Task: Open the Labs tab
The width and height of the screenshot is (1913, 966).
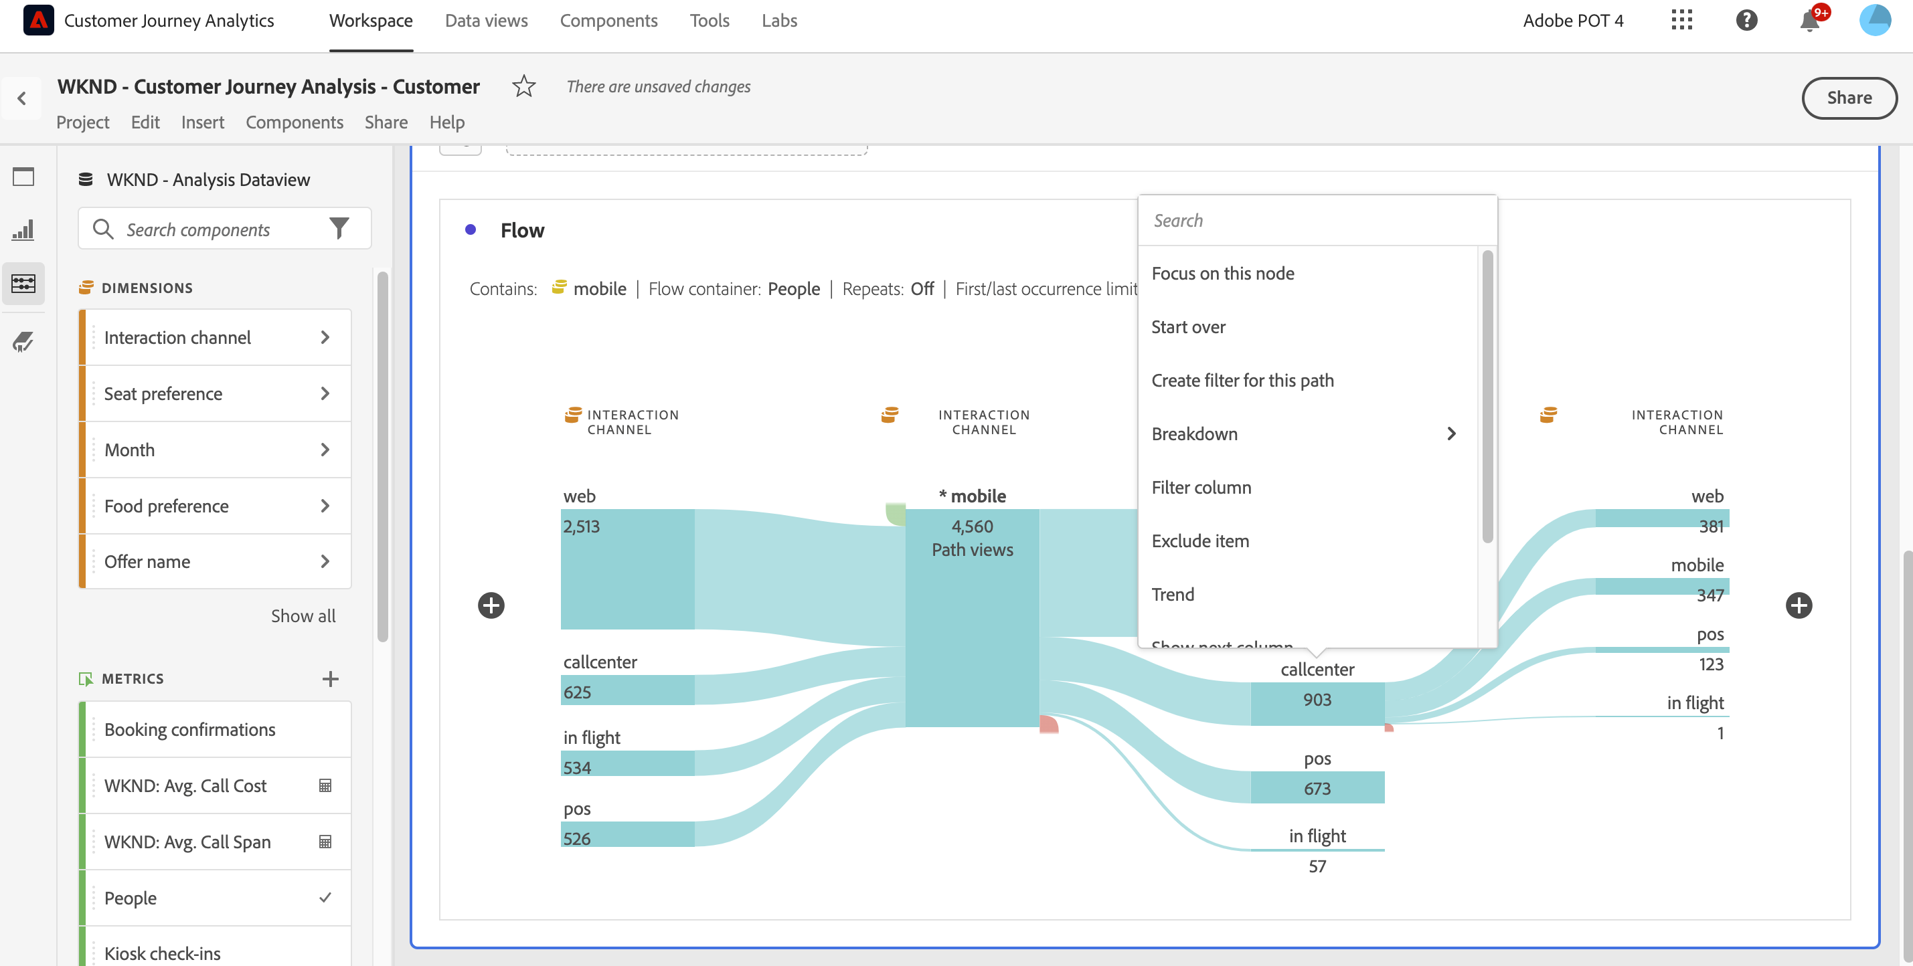Action: 779,21
